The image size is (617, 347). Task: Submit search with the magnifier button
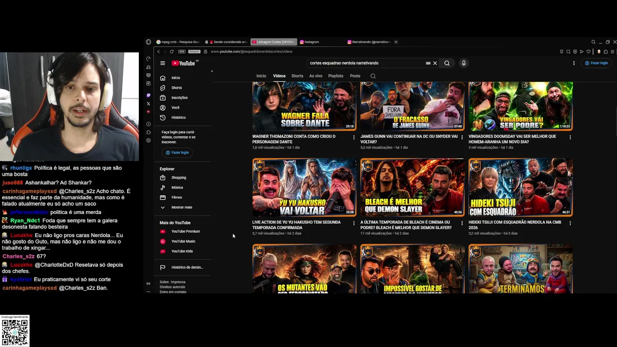coord(447,63)
